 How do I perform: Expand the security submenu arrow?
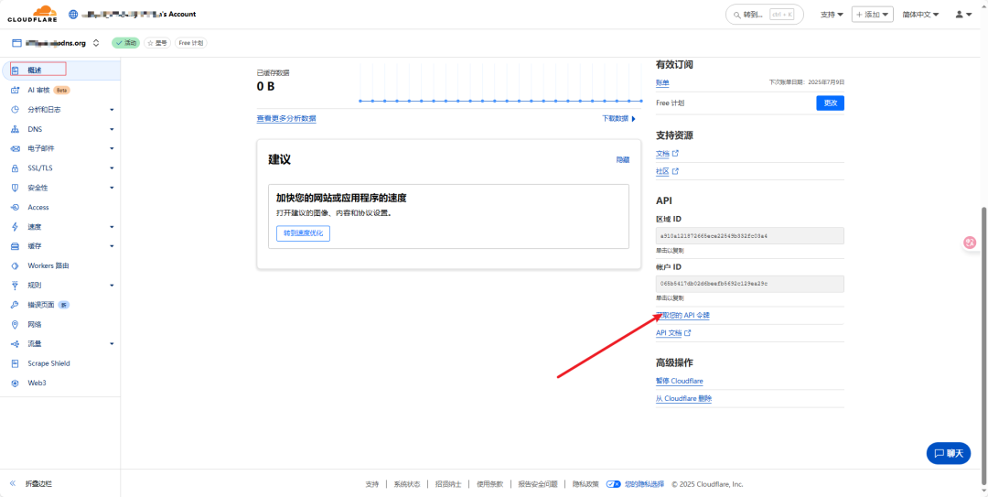112,188
